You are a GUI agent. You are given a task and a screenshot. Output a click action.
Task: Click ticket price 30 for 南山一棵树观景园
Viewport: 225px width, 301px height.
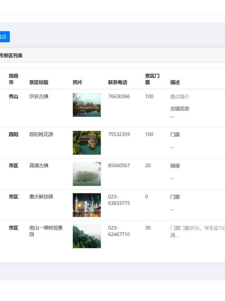click(148, 228)
